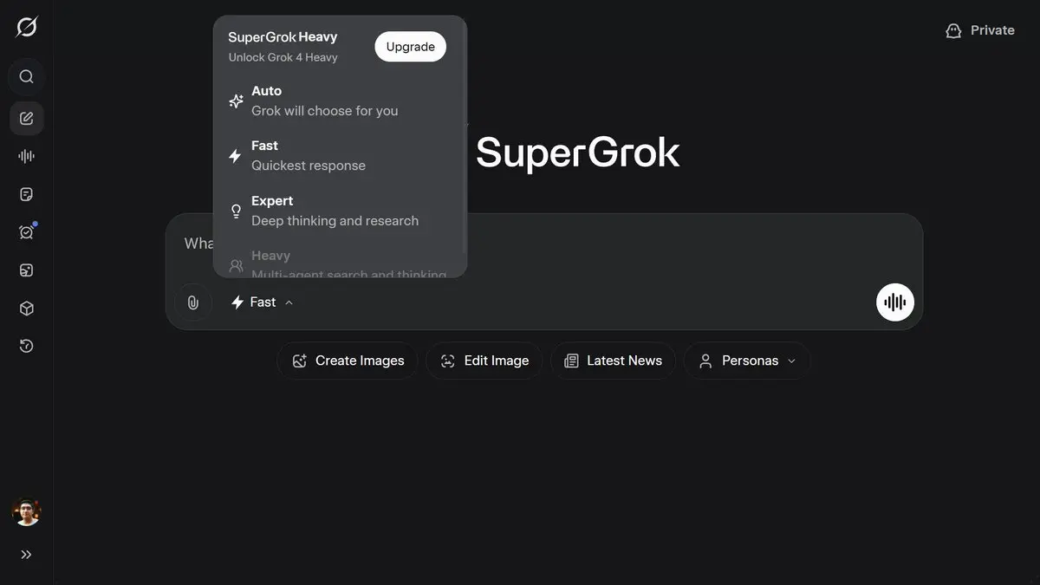
Task: Open the projects cube icon
Action: pos(27,309)
